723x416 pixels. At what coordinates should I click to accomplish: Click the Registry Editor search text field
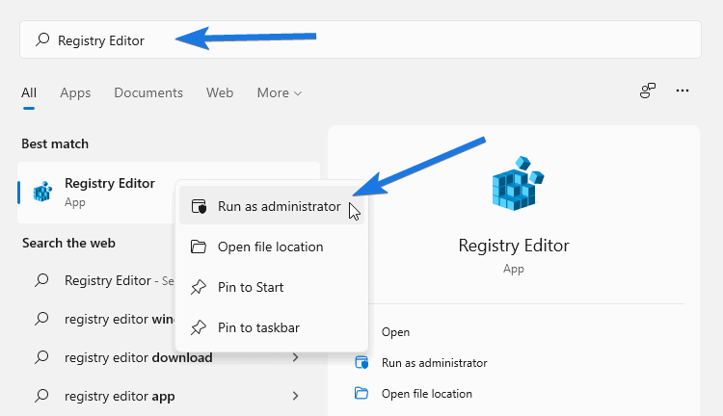click(x=361, y=39)
